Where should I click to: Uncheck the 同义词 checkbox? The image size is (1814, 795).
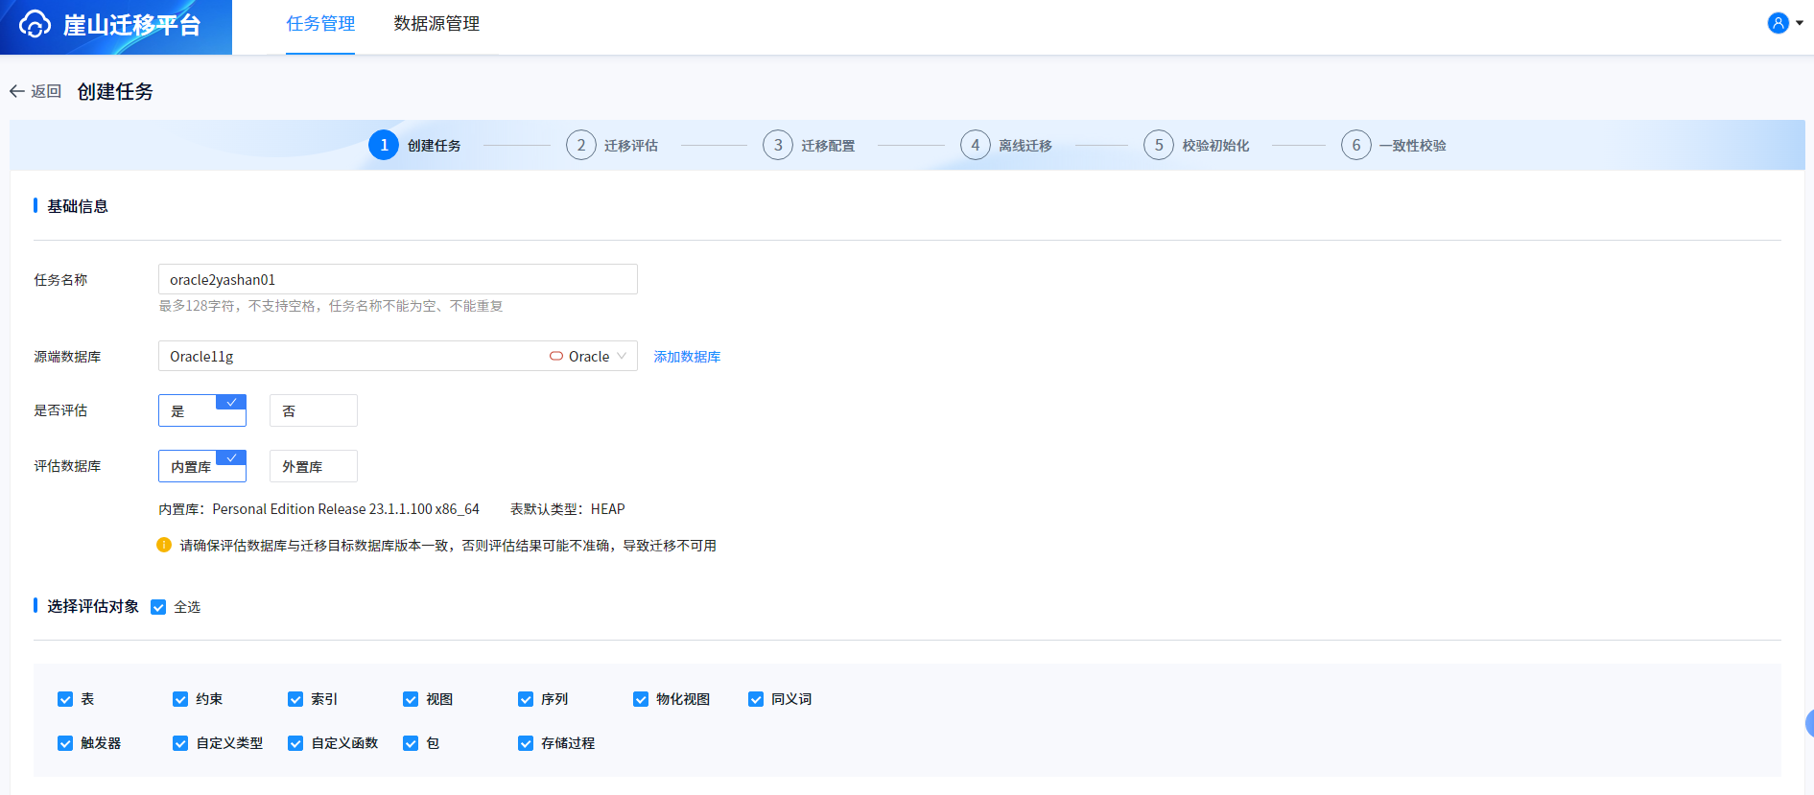click(756, 699)
